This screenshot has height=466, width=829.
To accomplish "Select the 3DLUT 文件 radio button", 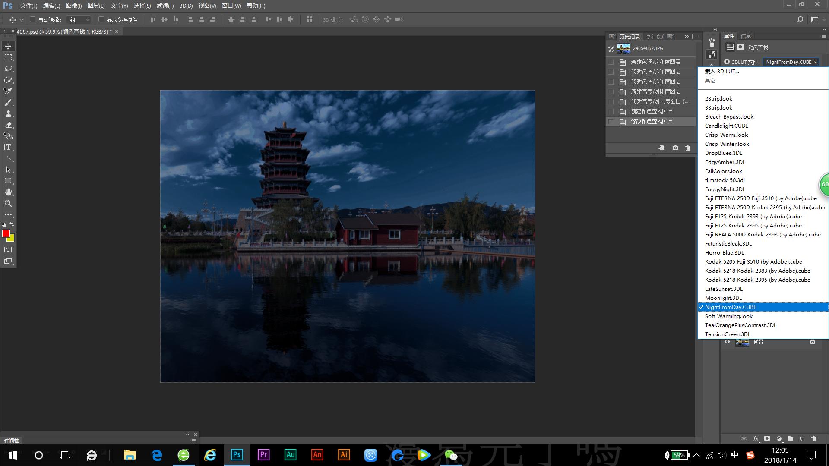I will [x=727, y=62].
